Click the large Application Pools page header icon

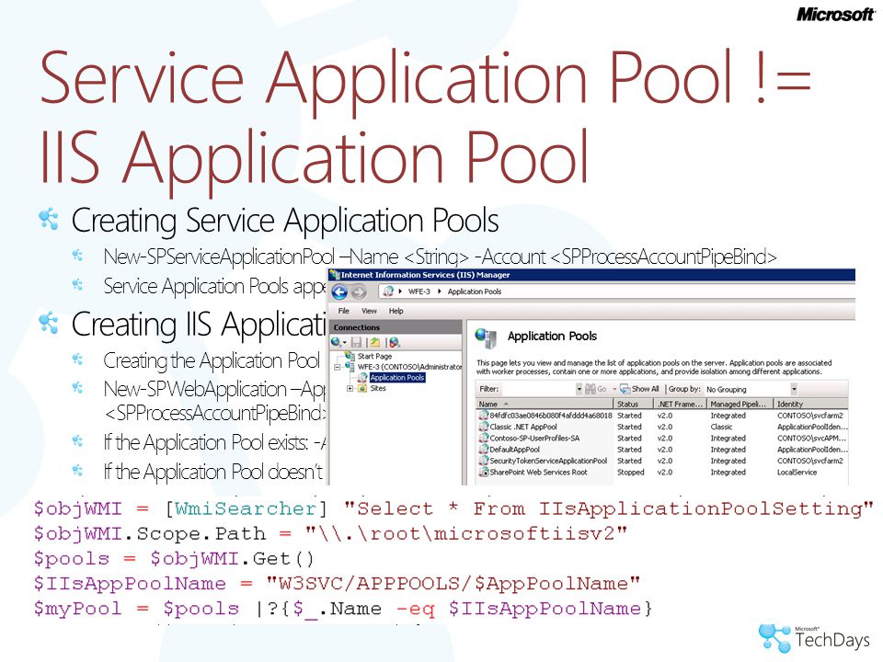click(486, 337)
